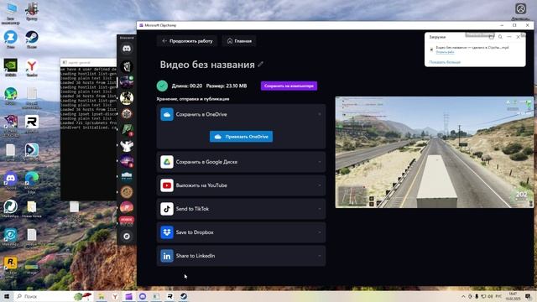The height and width of the screenshot is (302, 537).
Task: Click the OneDrive cloud icon in the list
Action: [167, 115]
